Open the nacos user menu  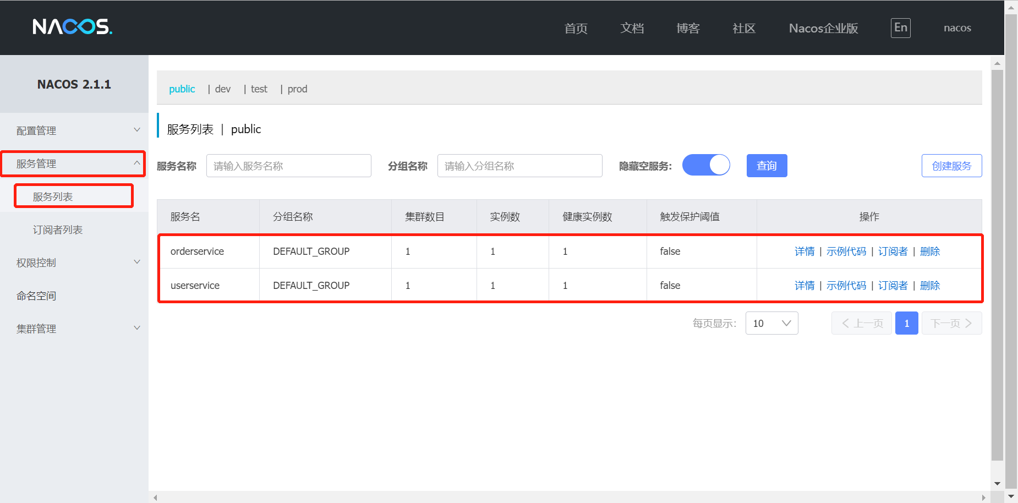957,28
